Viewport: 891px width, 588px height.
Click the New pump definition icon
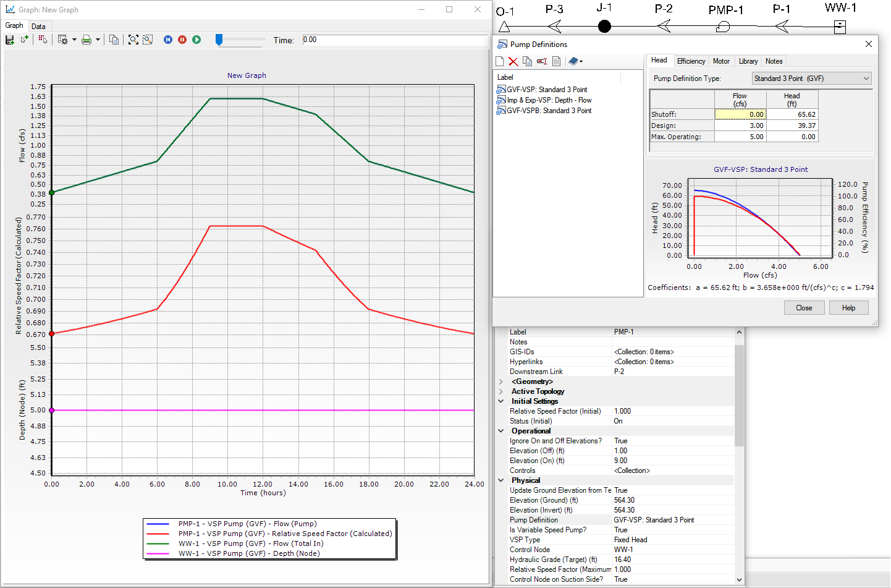[x=500, y=61]
